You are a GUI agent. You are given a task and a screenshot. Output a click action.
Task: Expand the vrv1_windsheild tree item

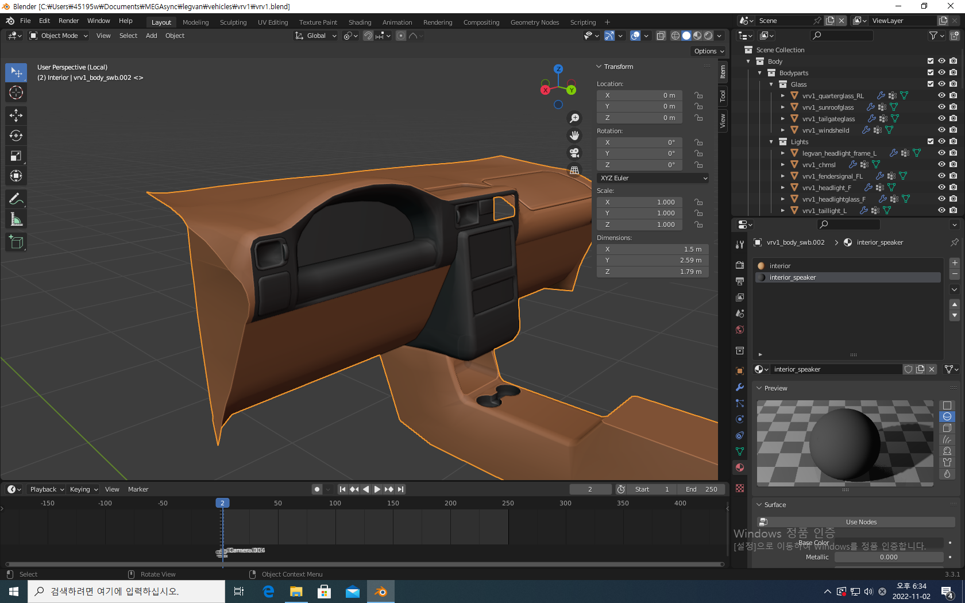[782, 130]
